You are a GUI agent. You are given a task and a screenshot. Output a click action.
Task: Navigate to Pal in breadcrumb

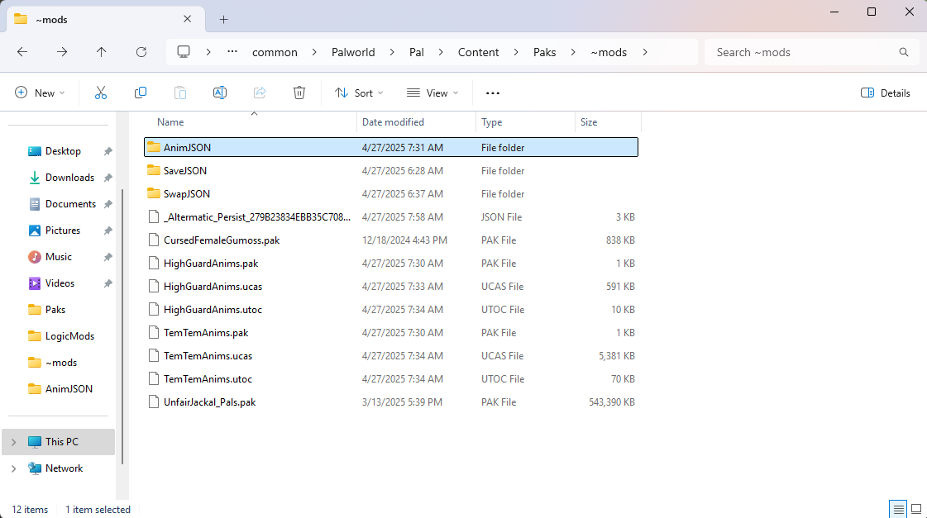(416, 52)
